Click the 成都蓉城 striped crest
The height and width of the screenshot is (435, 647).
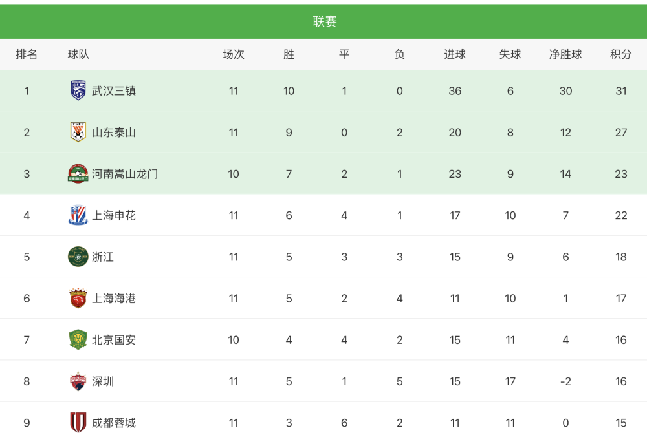78,422
